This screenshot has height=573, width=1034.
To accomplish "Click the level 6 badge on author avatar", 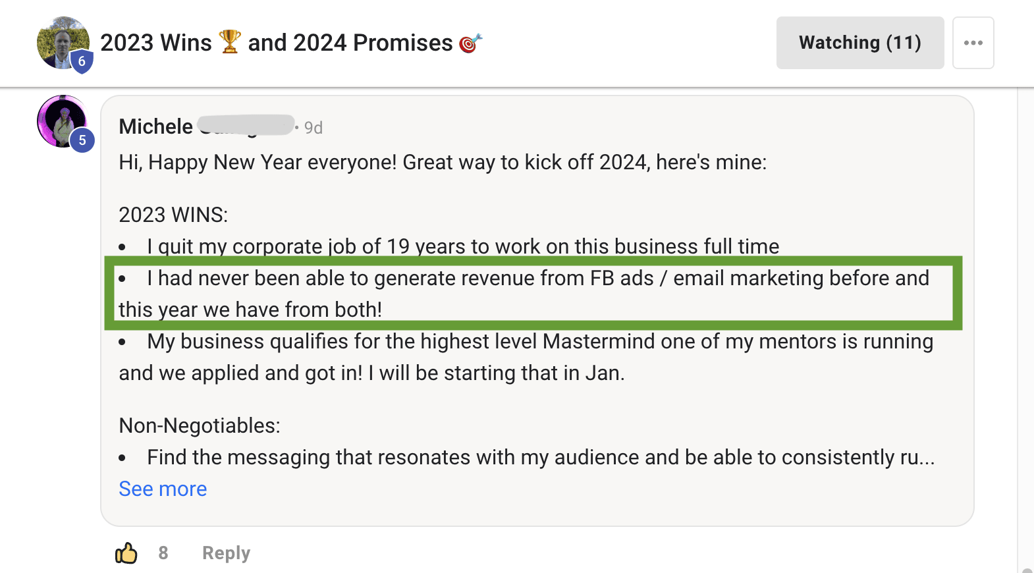I will 82,61.
